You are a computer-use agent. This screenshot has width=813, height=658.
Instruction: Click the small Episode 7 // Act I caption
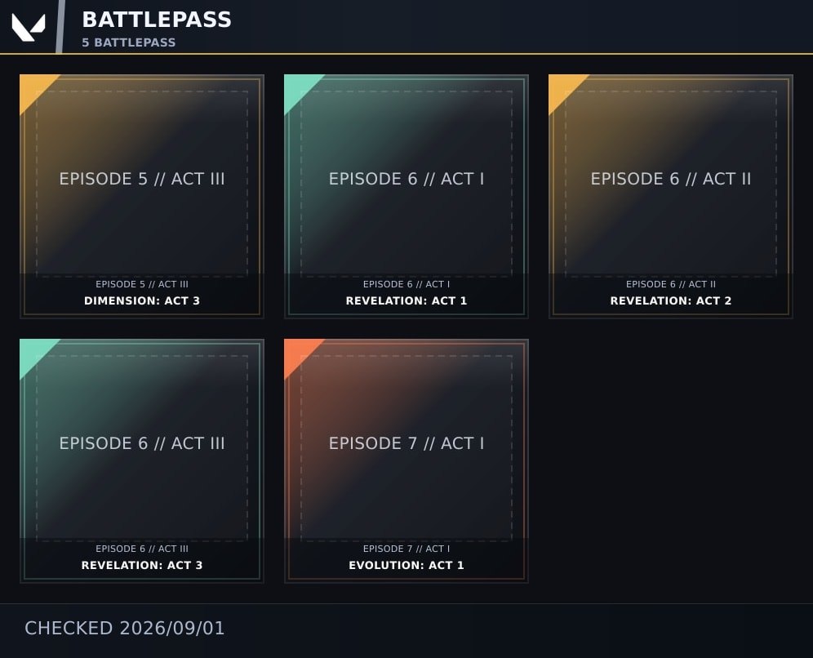click(x=406, y=549)
